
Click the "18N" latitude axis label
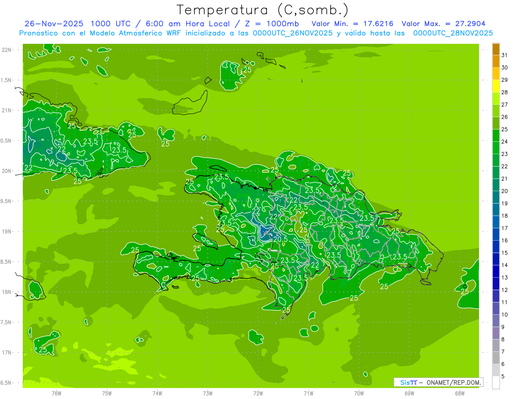[6, 292]
